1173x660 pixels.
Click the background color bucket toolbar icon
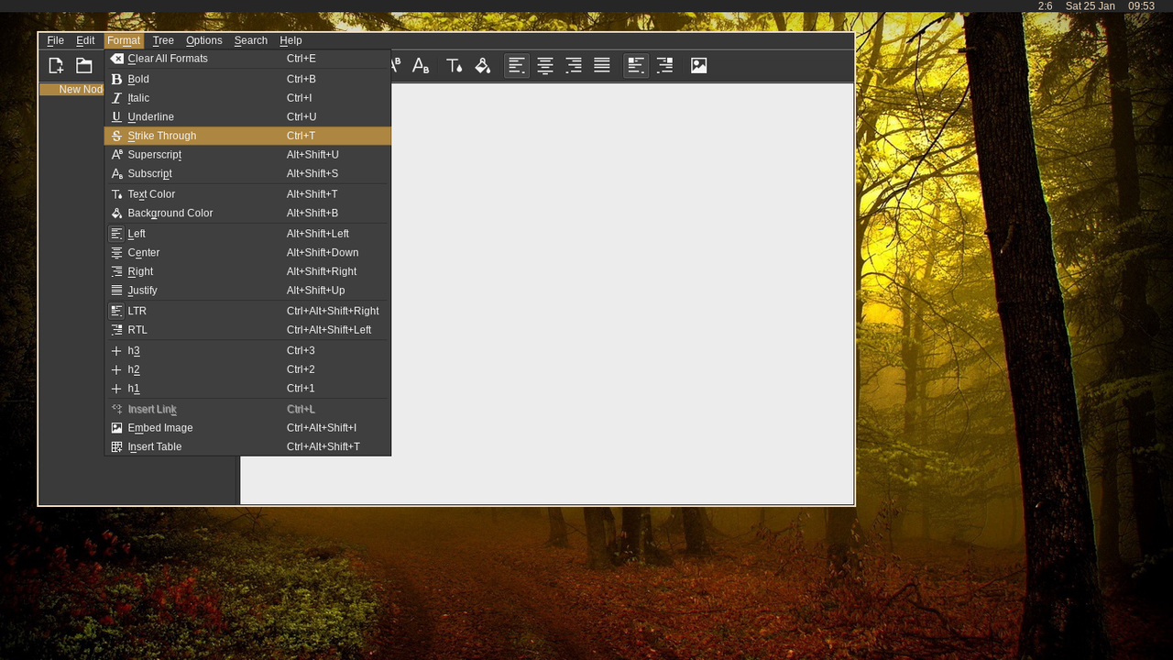[483, 65]
